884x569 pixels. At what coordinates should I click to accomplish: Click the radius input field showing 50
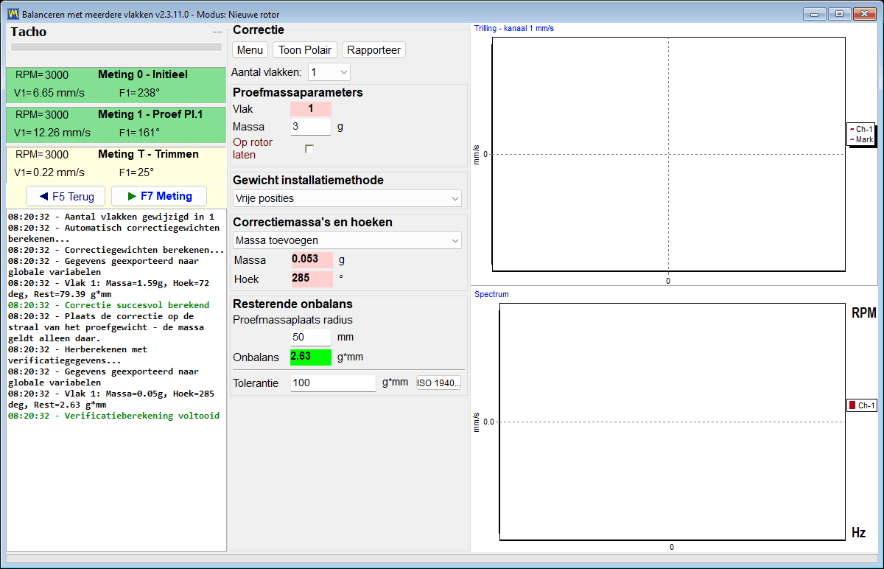pyautogui.click(x=311, y=337)
